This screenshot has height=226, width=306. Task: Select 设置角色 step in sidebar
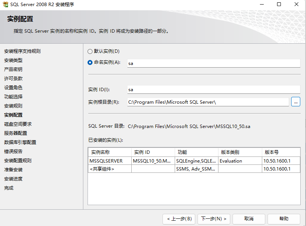point(13,88)
